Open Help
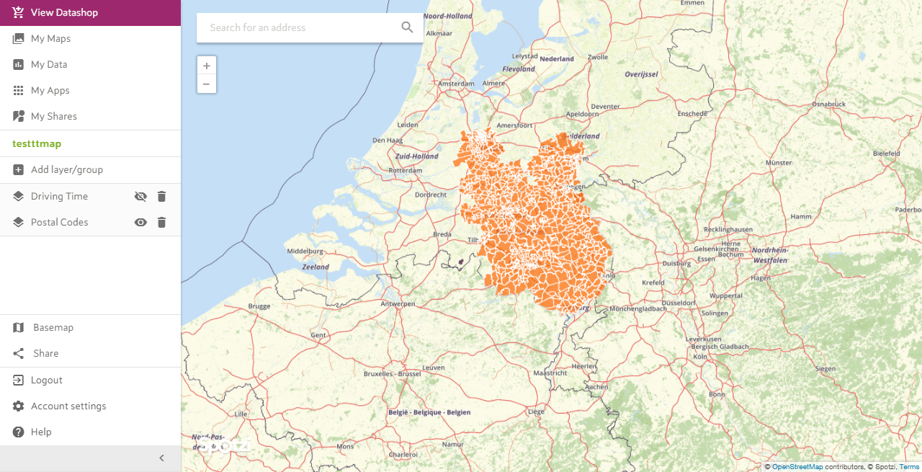 [x=90, y=432]
